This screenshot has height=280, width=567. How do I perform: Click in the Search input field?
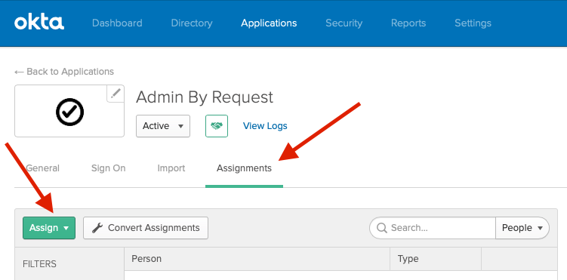(433, 228)
